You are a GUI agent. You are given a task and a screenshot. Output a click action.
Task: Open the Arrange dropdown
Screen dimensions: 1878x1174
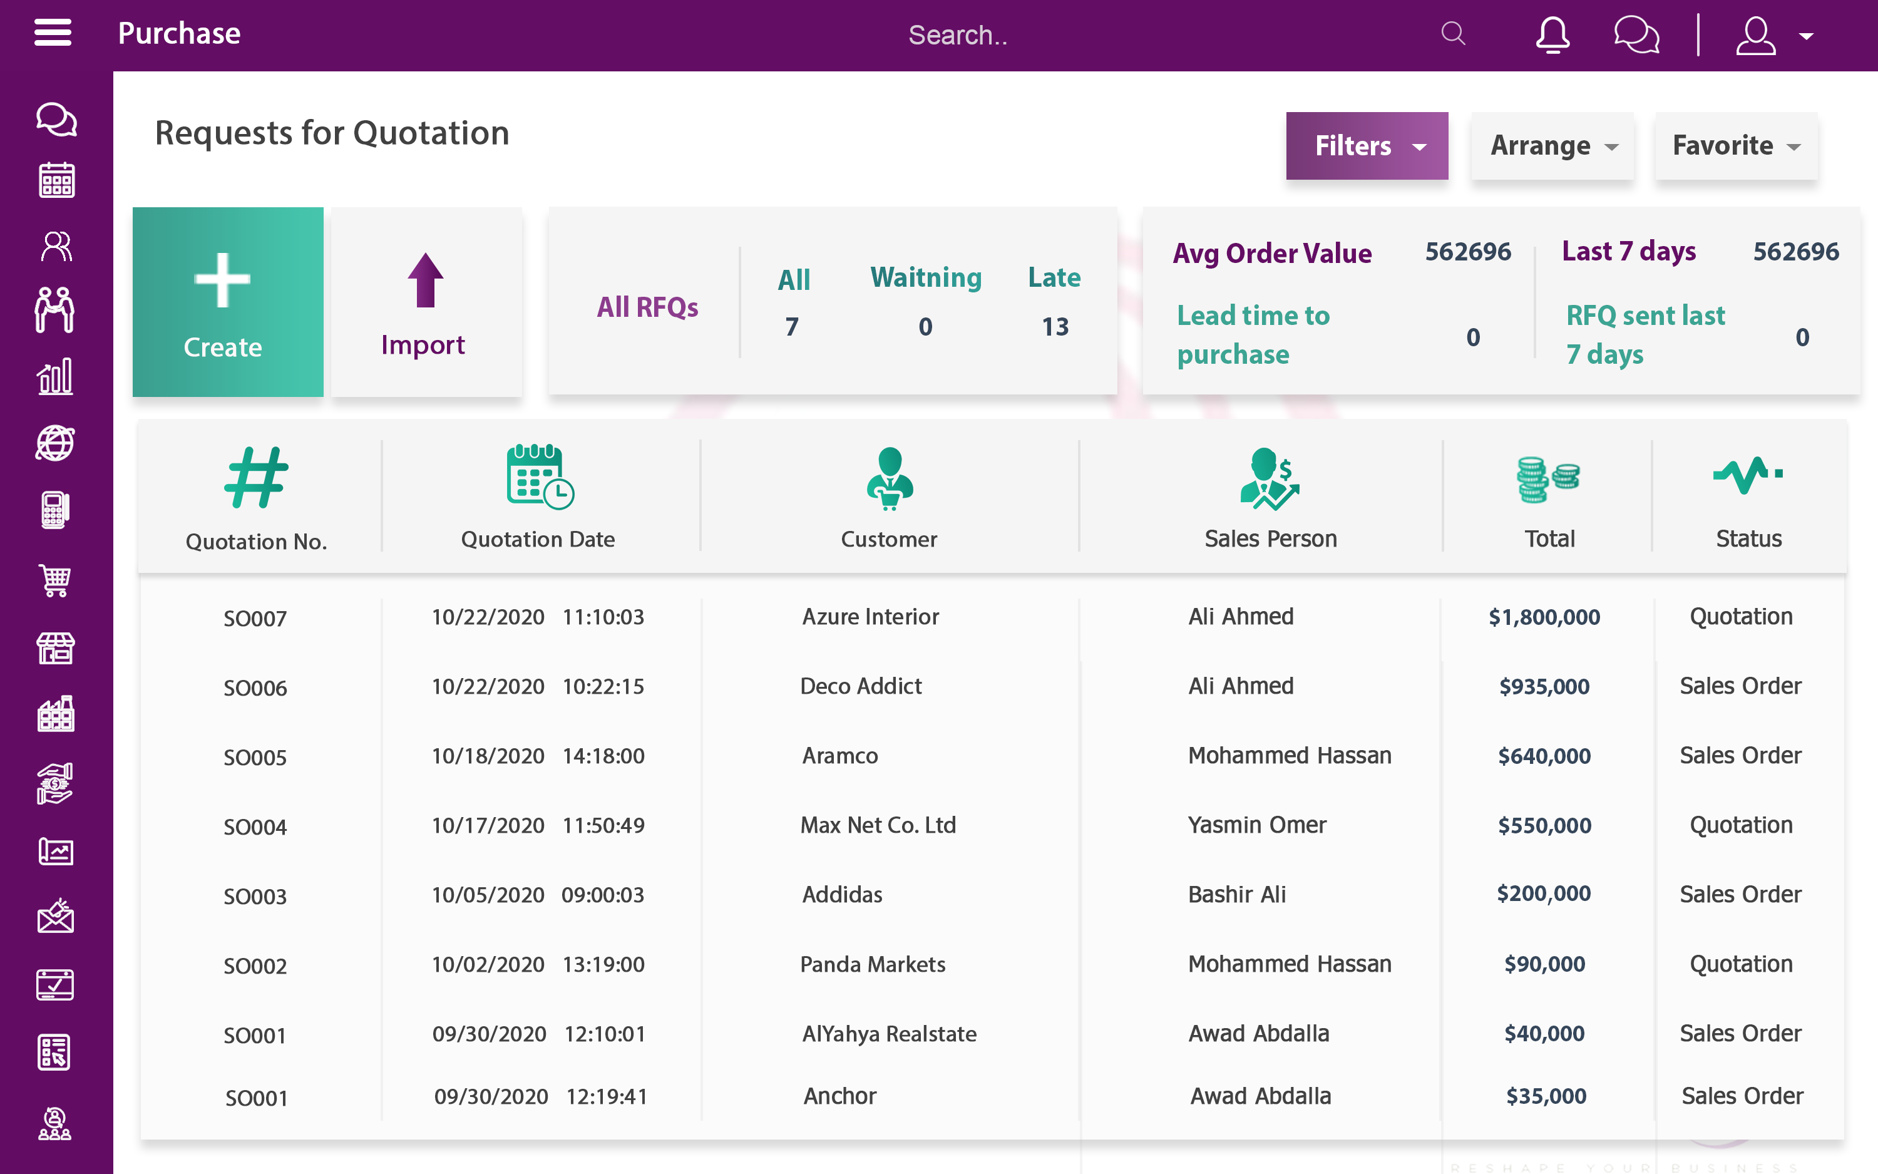(x=1552, y=146)
